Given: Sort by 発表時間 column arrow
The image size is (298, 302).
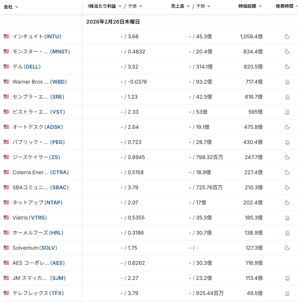Looking at the screenshot, I should (x=296, y=6).
